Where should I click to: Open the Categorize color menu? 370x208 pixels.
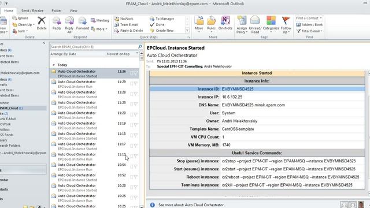point(271,24)
